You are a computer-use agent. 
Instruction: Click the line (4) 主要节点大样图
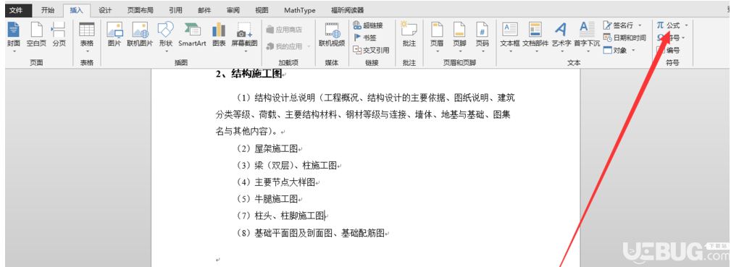pyautogui.click(x=276, y=182)
